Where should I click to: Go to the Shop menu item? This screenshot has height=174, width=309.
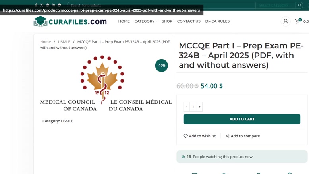(x=167, y=21)
